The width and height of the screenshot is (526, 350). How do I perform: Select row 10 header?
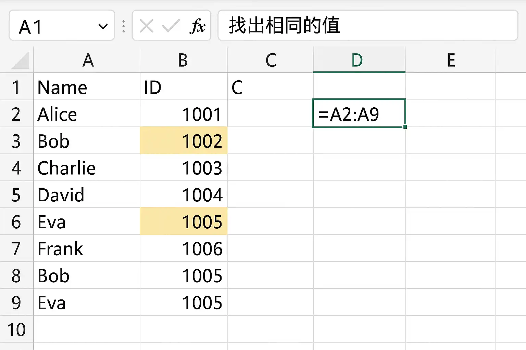(x=16, y=329)
